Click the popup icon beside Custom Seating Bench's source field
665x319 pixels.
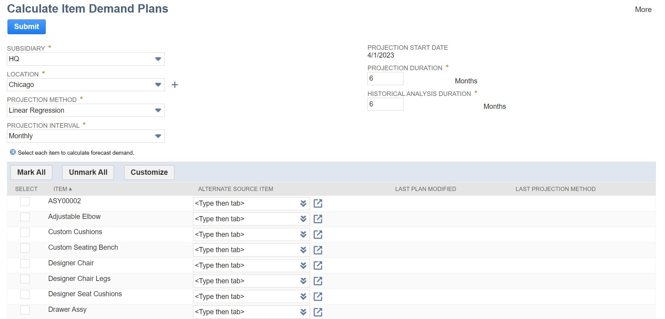tap(318, 250)
